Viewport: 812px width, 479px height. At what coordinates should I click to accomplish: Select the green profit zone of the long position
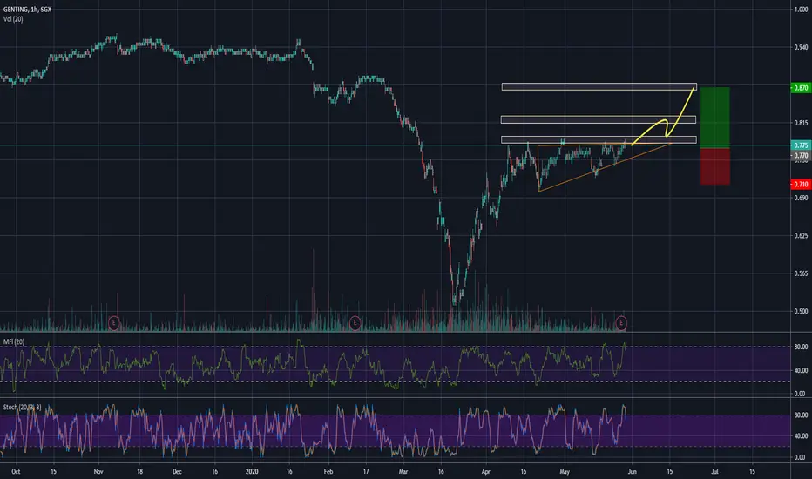tap(715, 118)
